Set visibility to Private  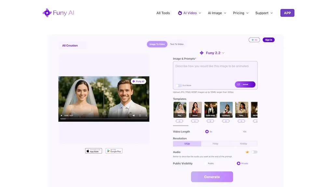tap(238, 164)
